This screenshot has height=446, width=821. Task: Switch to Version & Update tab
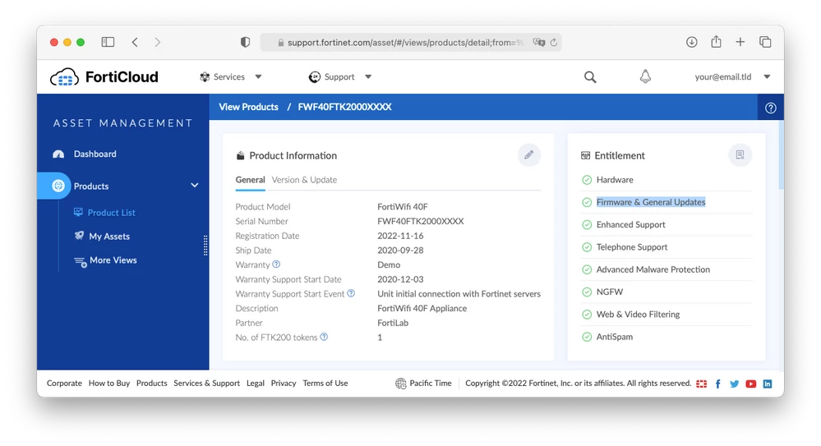304,180
